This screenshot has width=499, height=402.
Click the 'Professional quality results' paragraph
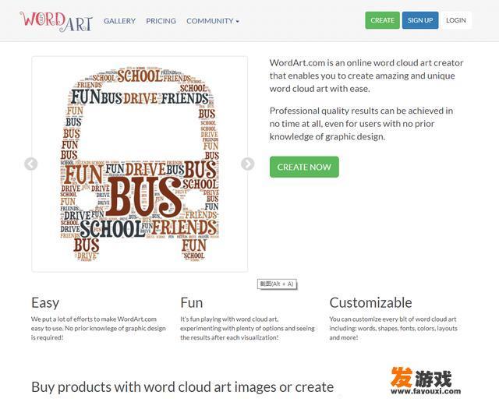361,124
